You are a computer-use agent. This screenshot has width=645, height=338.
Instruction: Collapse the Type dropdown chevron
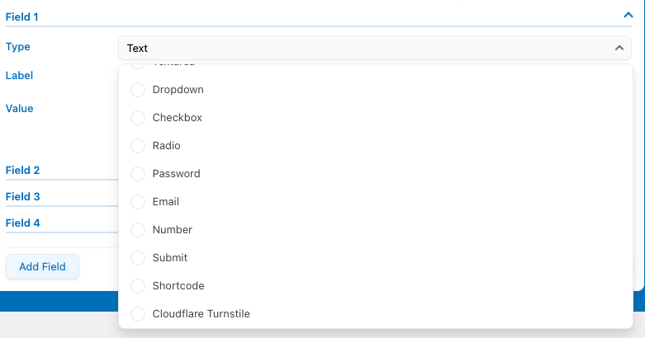tap(619, 49)
